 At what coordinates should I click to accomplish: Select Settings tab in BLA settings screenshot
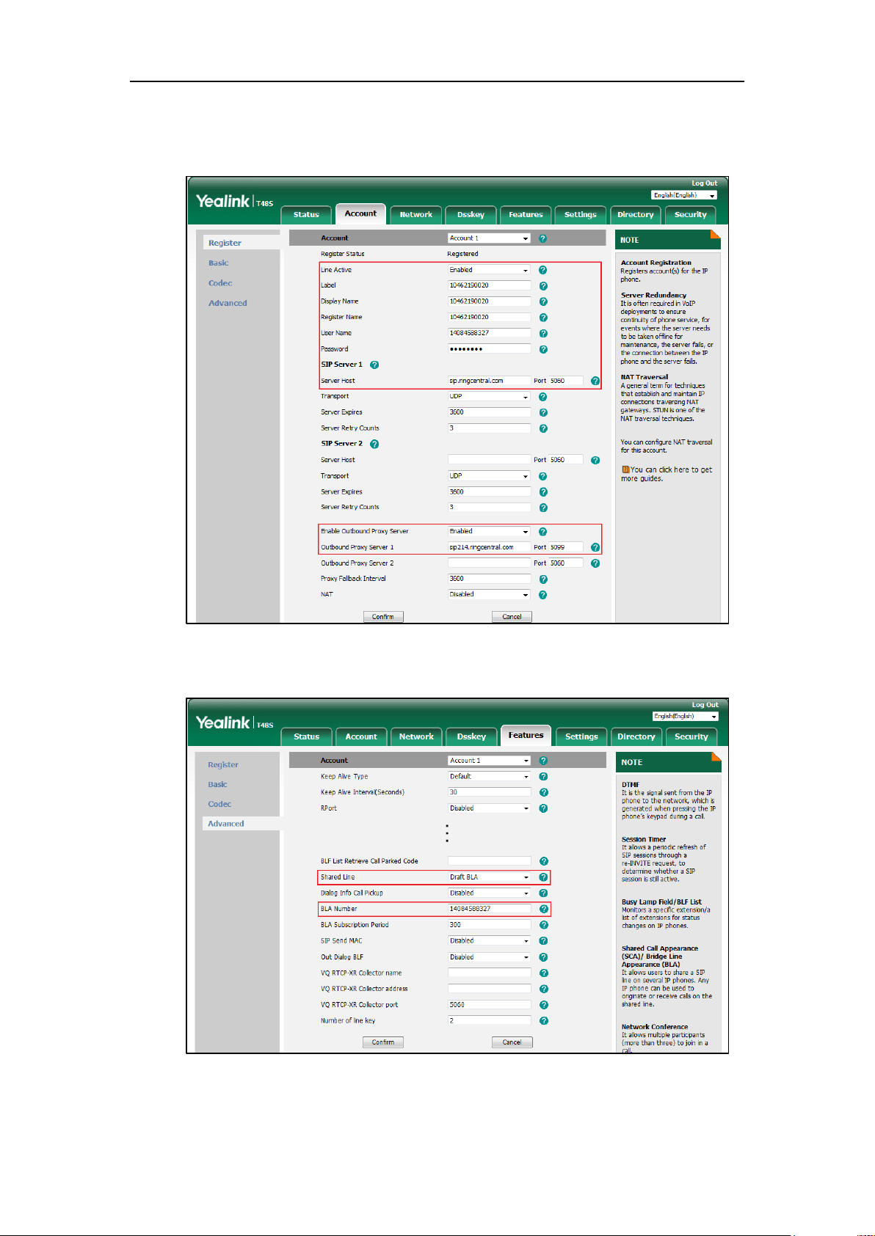[581, 736]
